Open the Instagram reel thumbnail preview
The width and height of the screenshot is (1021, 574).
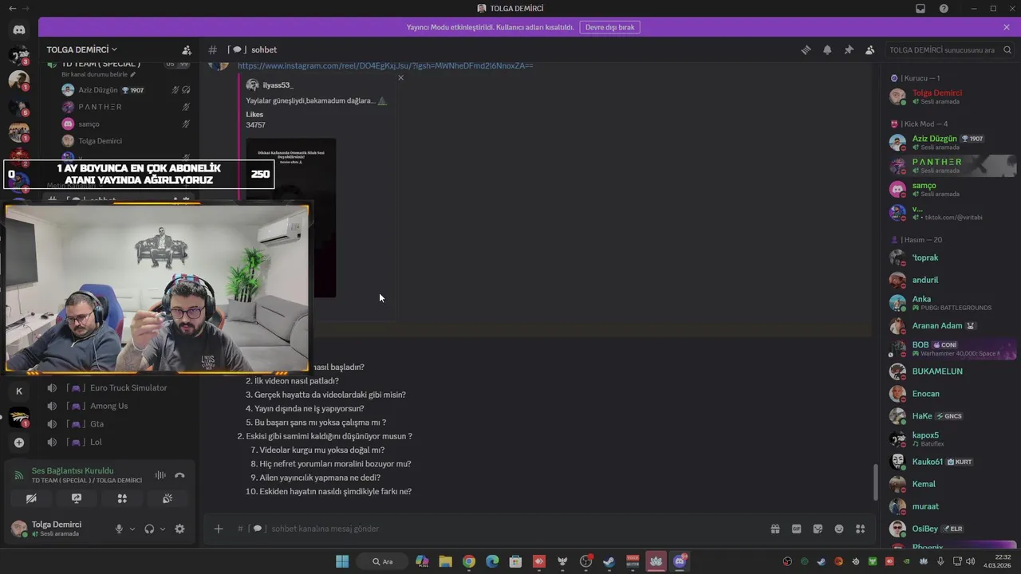click(x=290, y=218)
